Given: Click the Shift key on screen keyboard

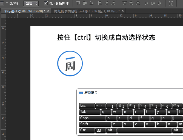Looking at the screenshot, I should point(95,124).
